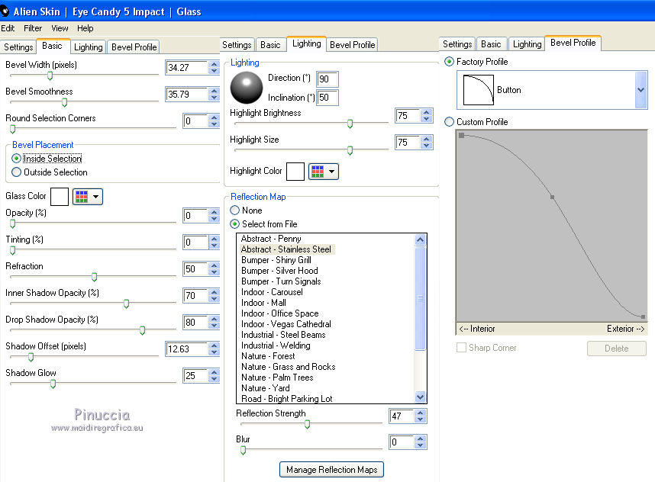Viewport: 655px width, 482px height.
Task: Click the white Highlight Color swatch
Action: (x=295, y=172)
